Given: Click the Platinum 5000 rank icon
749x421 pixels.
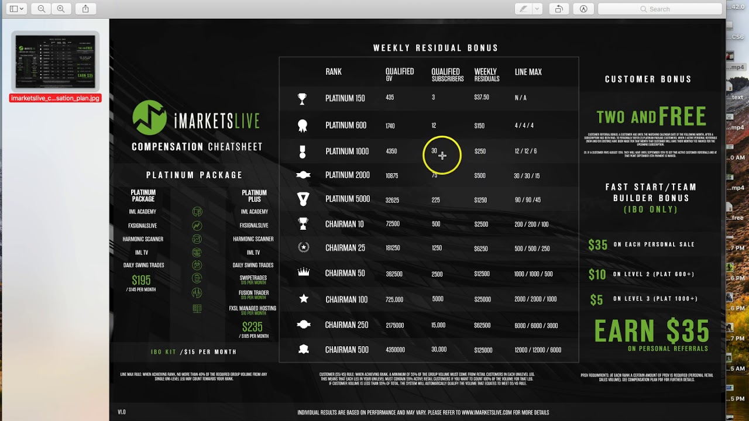Looking at the screenshot, I should 303,199.
